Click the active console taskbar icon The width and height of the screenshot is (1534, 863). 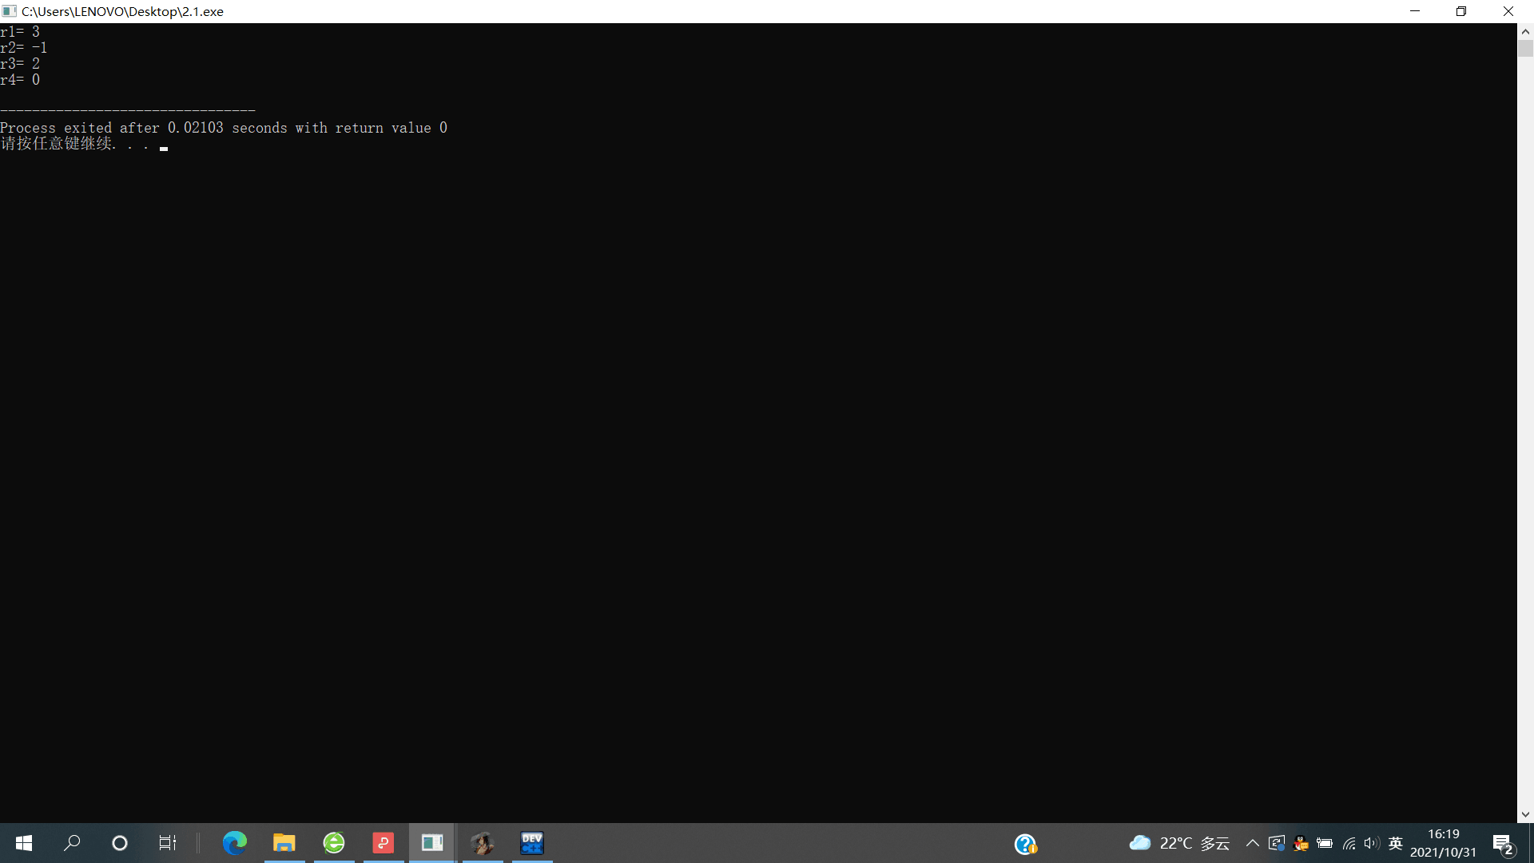[432, 843]
